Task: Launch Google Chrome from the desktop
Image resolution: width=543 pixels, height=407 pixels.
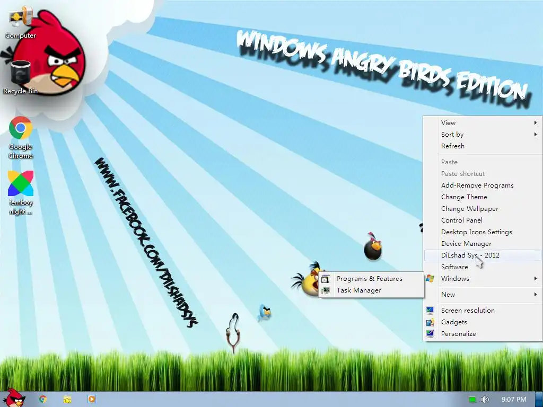Action: click(x=21, y=138)
